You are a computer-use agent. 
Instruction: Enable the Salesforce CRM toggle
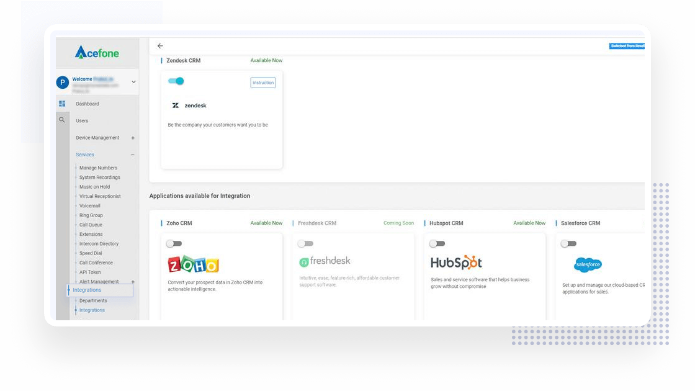[x=568, y=243]
